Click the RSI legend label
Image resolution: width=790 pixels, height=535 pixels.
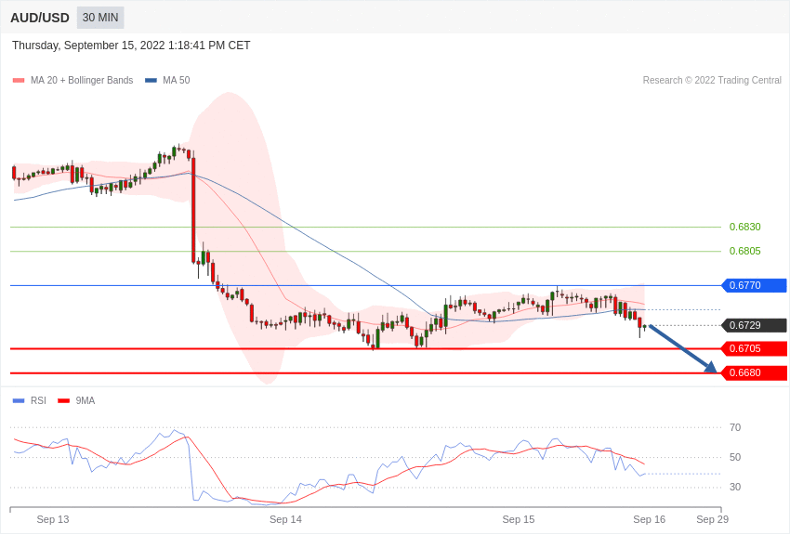38,400
